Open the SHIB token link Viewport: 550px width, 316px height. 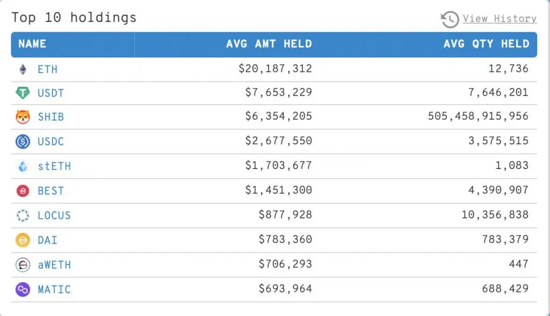tap(50, 116)
